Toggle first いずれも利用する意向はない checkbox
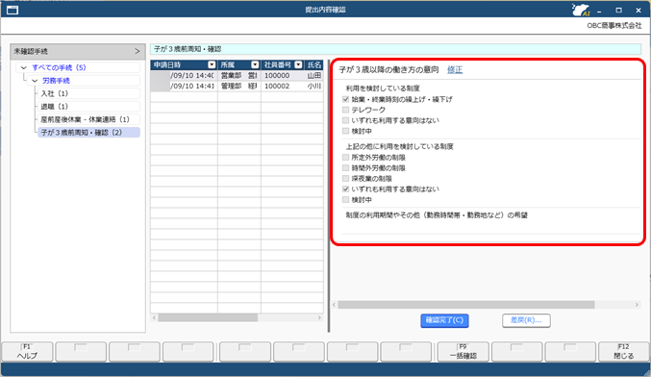The width and height of the screenshot is (651, 377). [x=345, y=120]
